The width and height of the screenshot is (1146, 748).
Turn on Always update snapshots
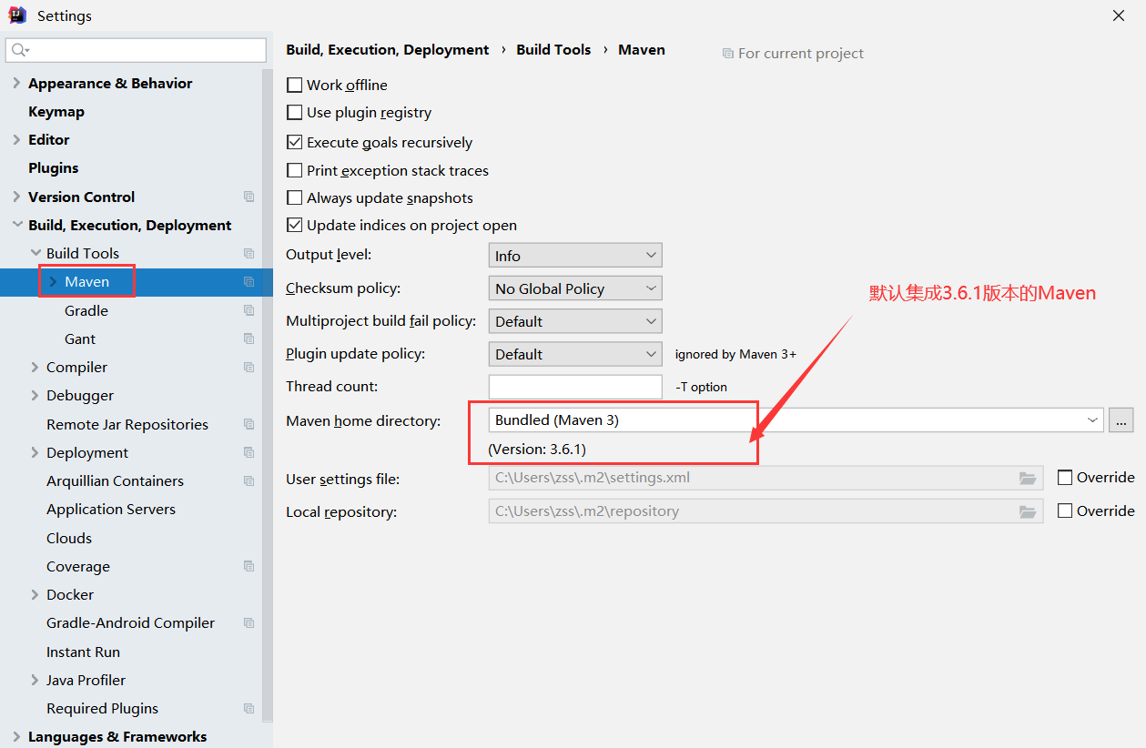point(294,197)
